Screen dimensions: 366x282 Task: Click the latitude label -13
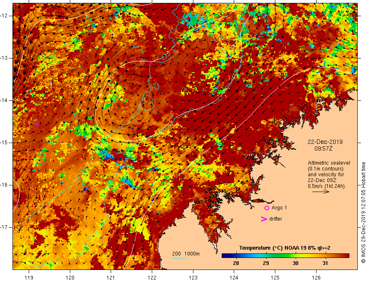tap(5, 58)
